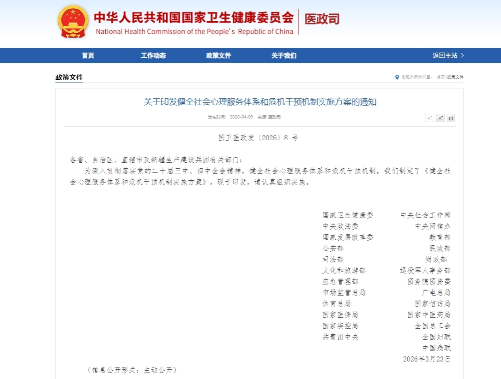
Task: Switch to the 政策文件 tab
Action: (x=218, y=55)
